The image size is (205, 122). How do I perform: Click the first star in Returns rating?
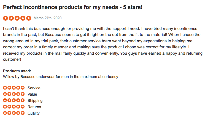pos(5,107)
